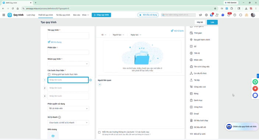The height and width of the screenshot is (140, 259).
Task: Open the Lượt chạy tab
Action: pos(31,15)
